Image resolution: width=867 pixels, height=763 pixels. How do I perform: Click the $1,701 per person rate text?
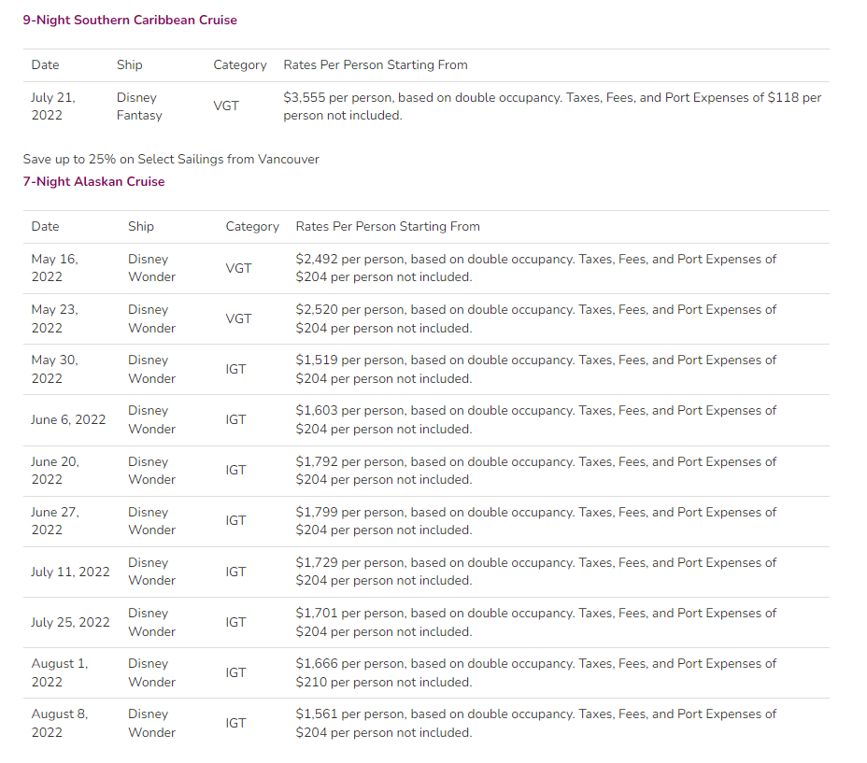point(535,622)
